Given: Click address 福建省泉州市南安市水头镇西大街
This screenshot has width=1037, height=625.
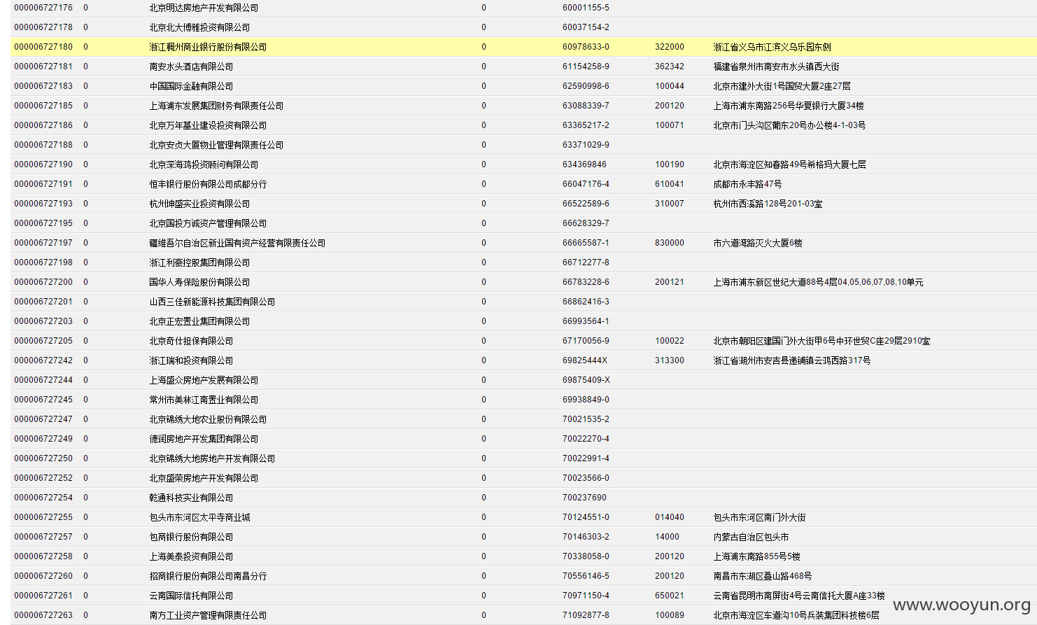Looking at the screenshot, I should 776,66.
